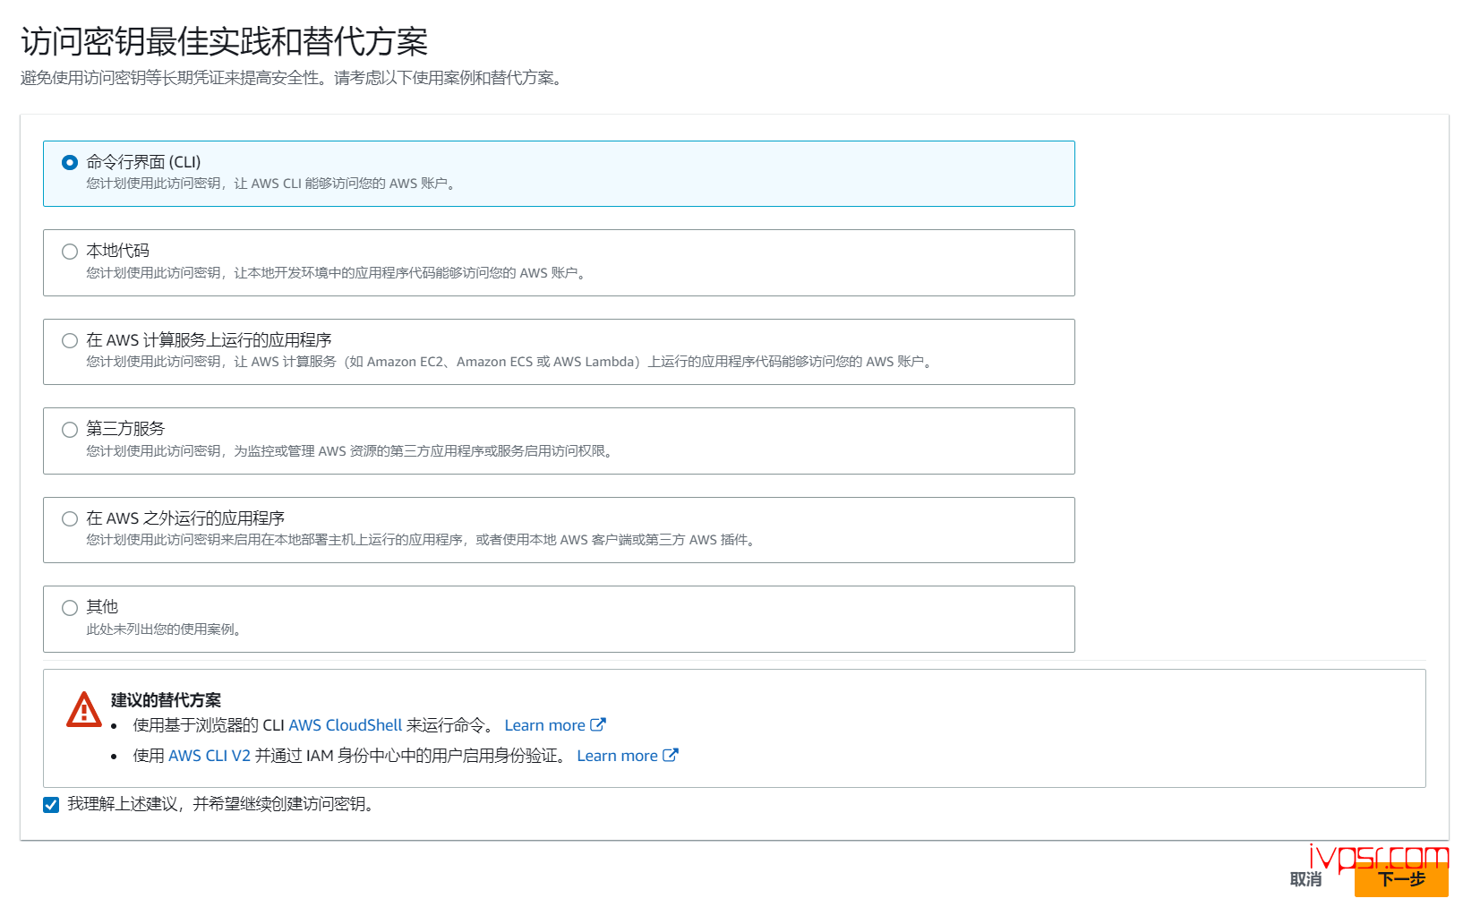Choose 在 AWS 计算服务上运行的应用程序 radio

click(x=70, y=340)
